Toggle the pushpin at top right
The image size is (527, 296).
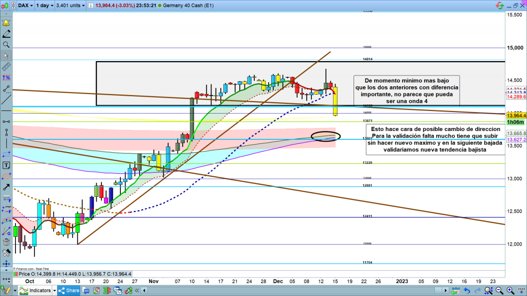499,5
